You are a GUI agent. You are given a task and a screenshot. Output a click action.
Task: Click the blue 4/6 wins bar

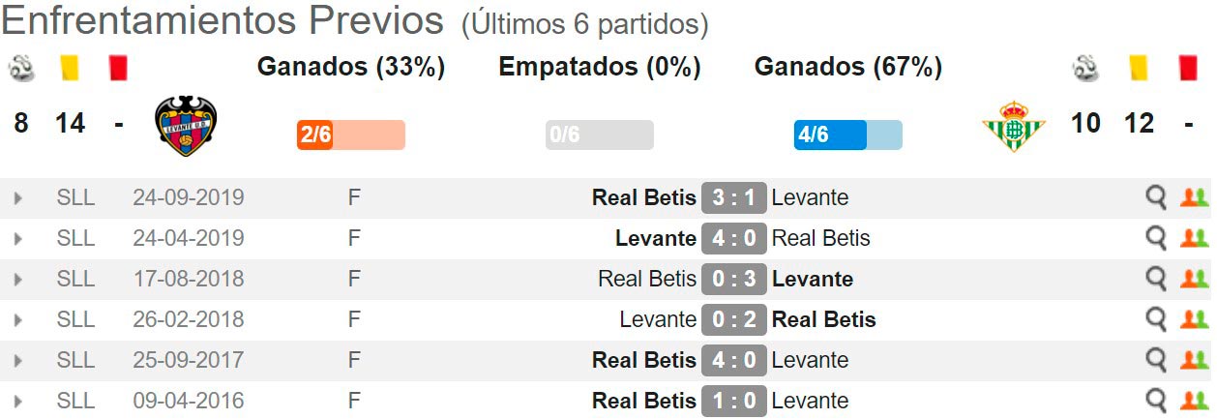[848, 135]
